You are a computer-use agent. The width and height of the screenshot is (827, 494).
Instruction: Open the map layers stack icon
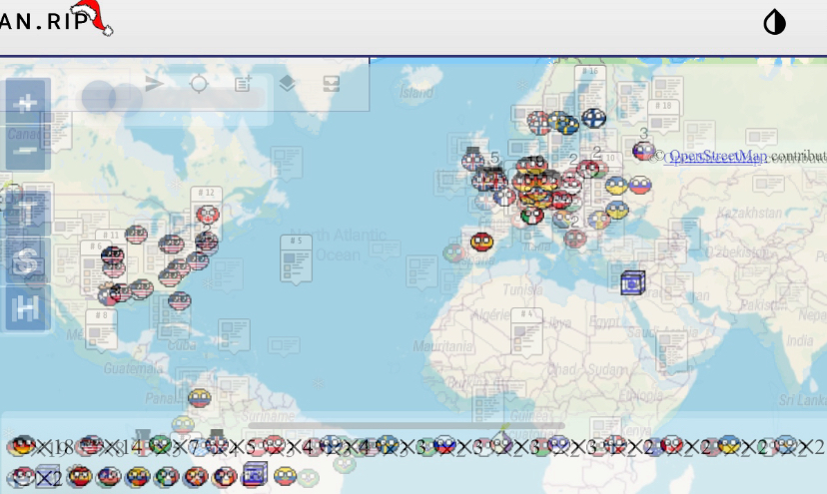click(x=287, y=84)
